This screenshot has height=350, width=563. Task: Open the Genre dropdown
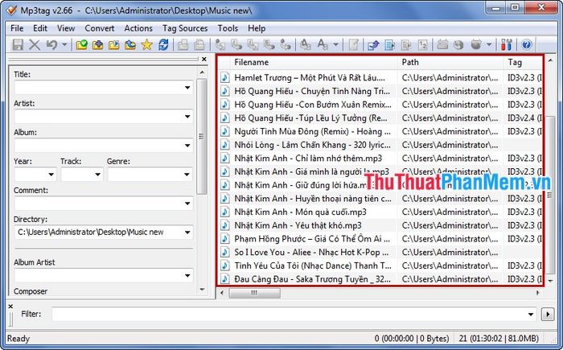click(x=187, y=175)
